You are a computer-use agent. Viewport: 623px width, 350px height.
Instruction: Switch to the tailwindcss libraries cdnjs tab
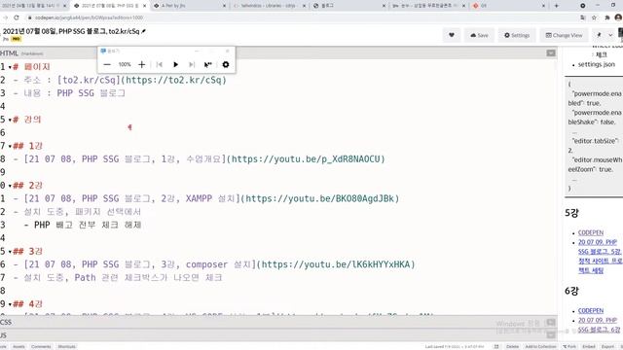(270, 6)
